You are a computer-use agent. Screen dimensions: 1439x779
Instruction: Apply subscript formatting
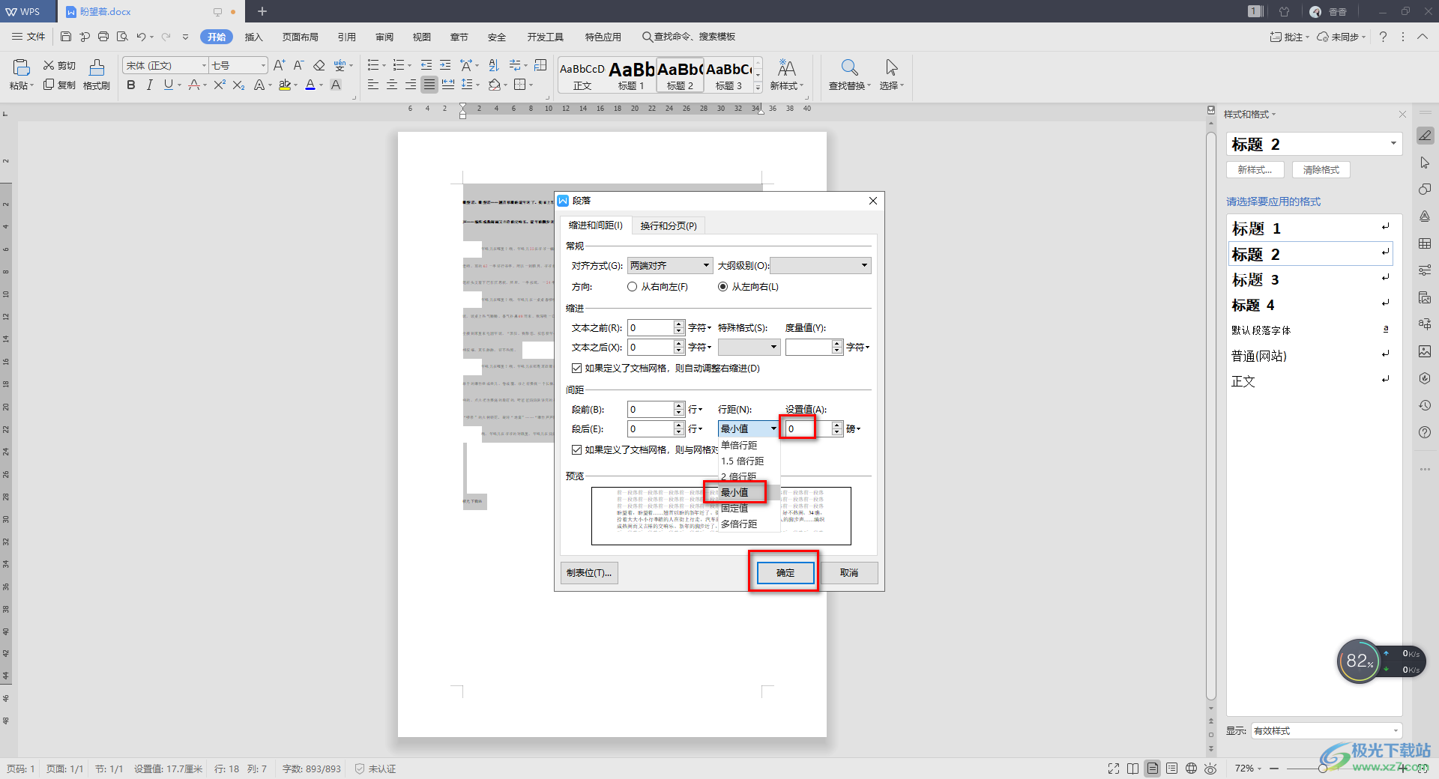point(238,85)
